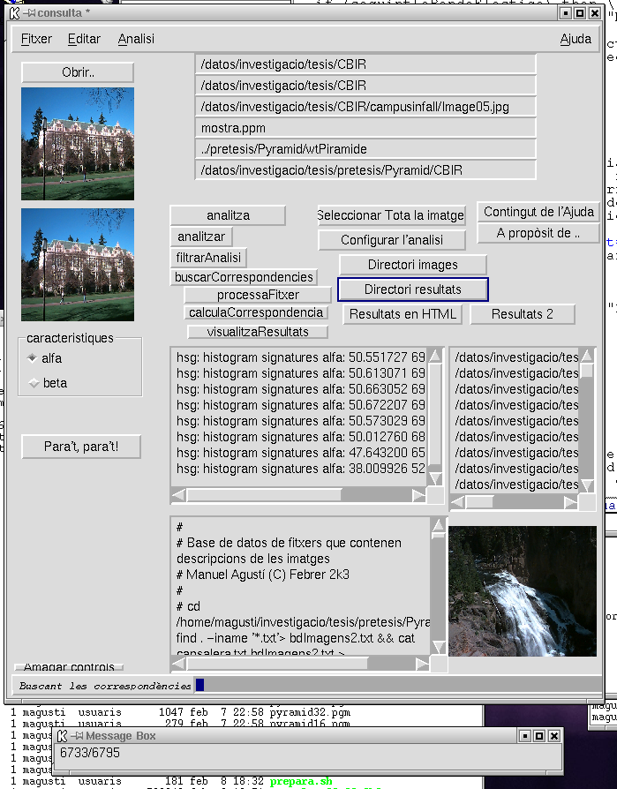Click the lower campus building thumbnail
The width and height of the screenshot is (617, 789).
78,265
